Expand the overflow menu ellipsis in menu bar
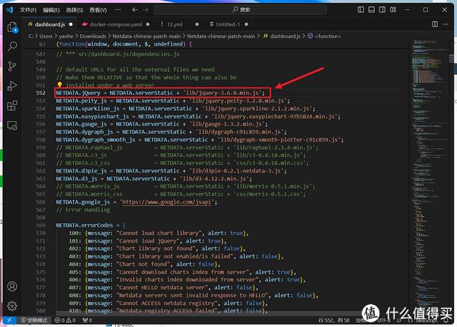 coord(118,10)
